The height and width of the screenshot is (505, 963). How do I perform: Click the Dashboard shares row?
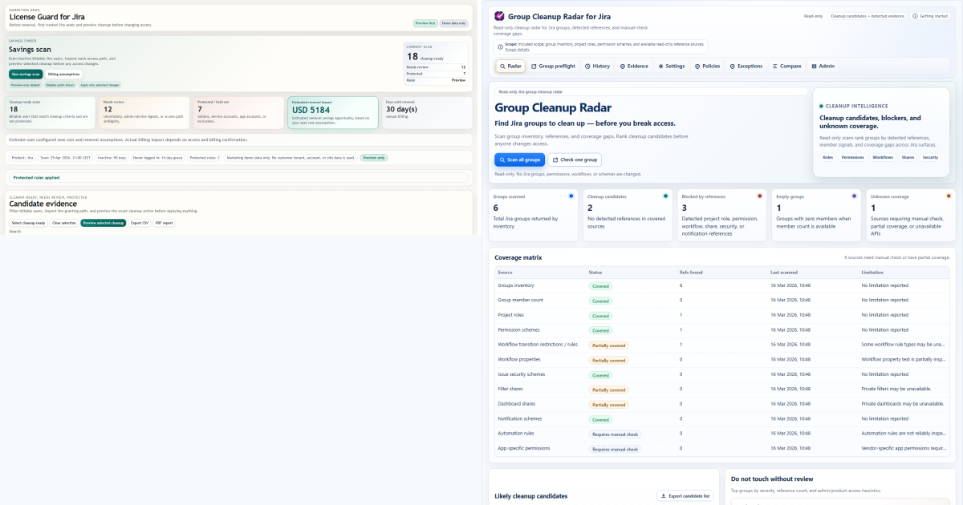(x=721, y=404)
